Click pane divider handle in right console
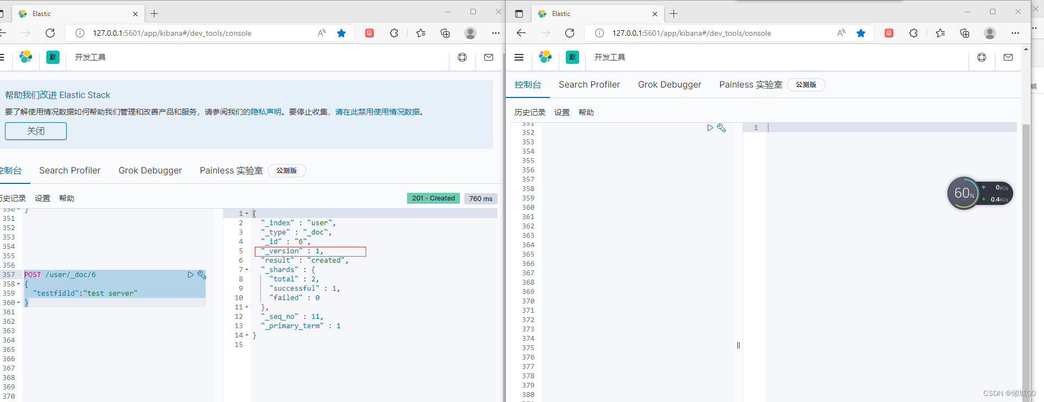The image size is (1044, 402). (x=738, y=345)
